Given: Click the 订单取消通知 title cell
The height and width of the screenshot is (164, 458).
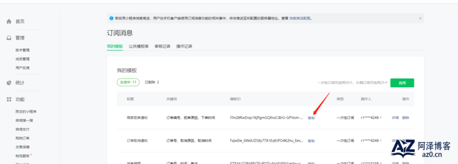Looking at the screenshot, I should click(137, 141).
